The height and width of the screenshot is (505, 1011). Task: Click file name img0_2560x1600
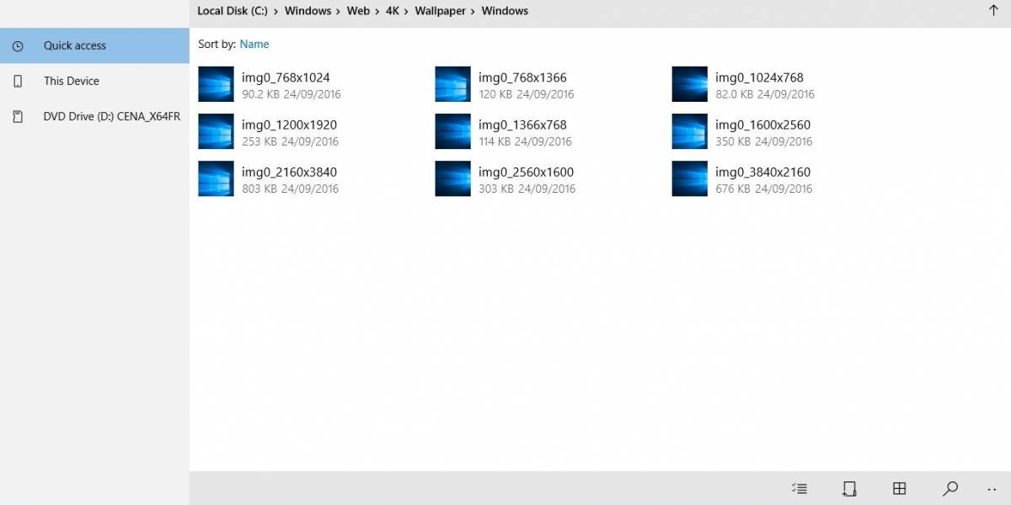point(526,172)
